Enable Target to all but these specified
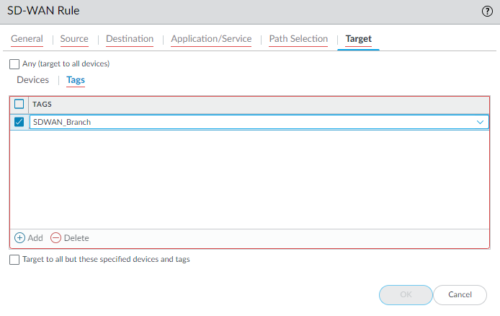 point(15,259)
